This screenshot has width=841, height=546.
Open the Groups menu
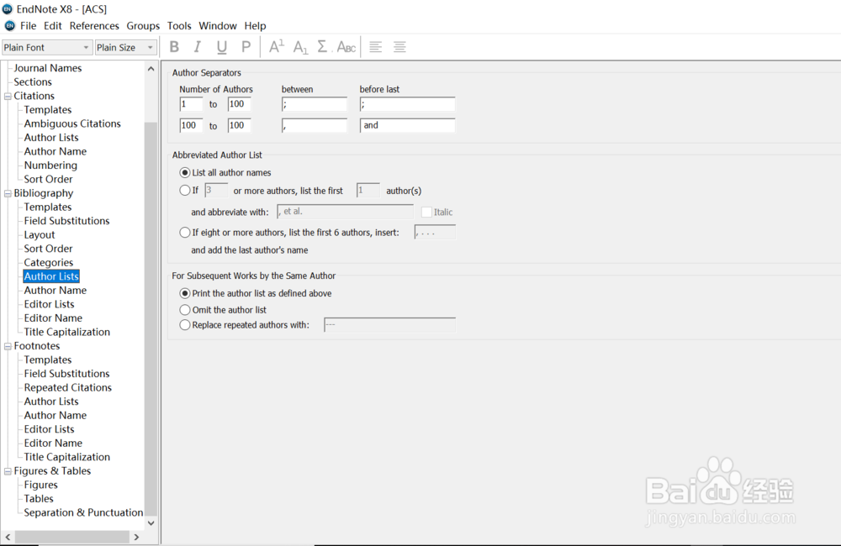pos(143,26)
